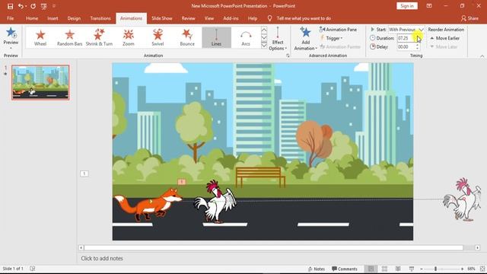Switch to the Design tab
487x274 pixels.
coord(74,18)
